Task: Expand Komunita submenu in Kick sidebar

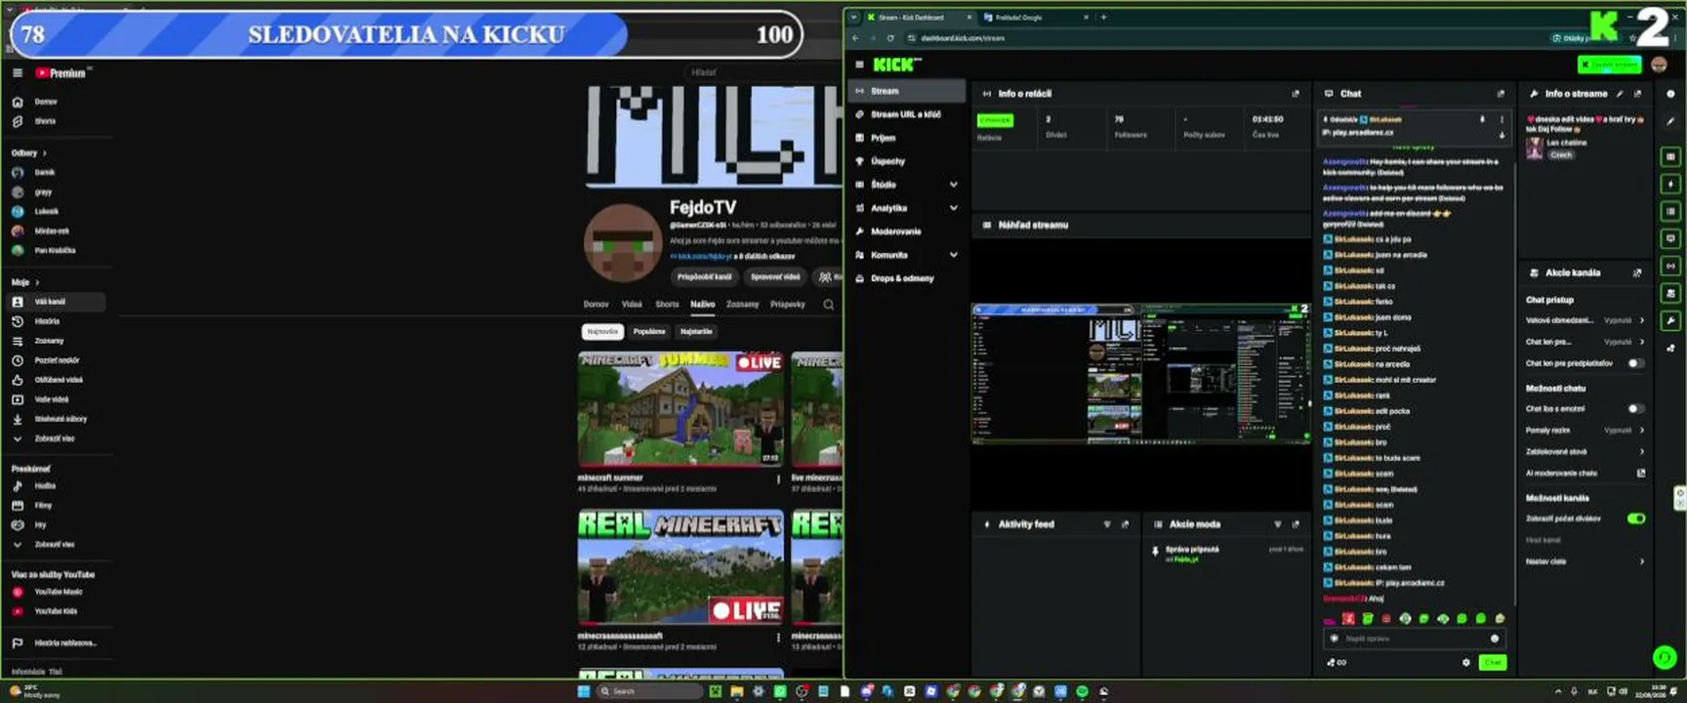Action: [954, 255]
